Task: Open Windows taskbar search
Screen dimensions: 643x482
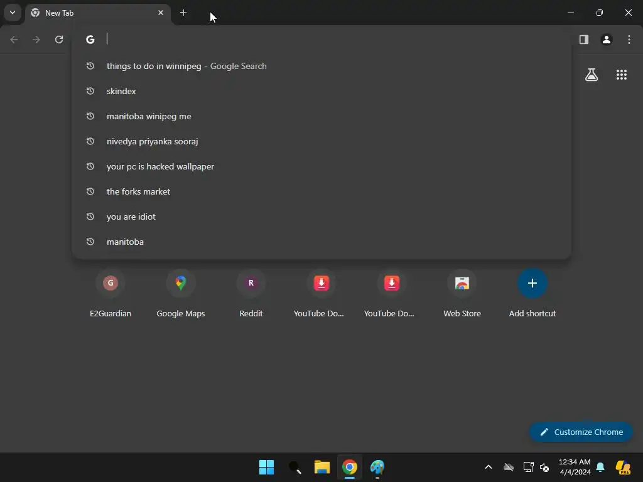Action: pos(294,467)
